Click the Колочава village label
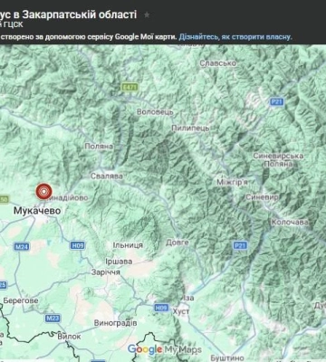 point(290,223)
